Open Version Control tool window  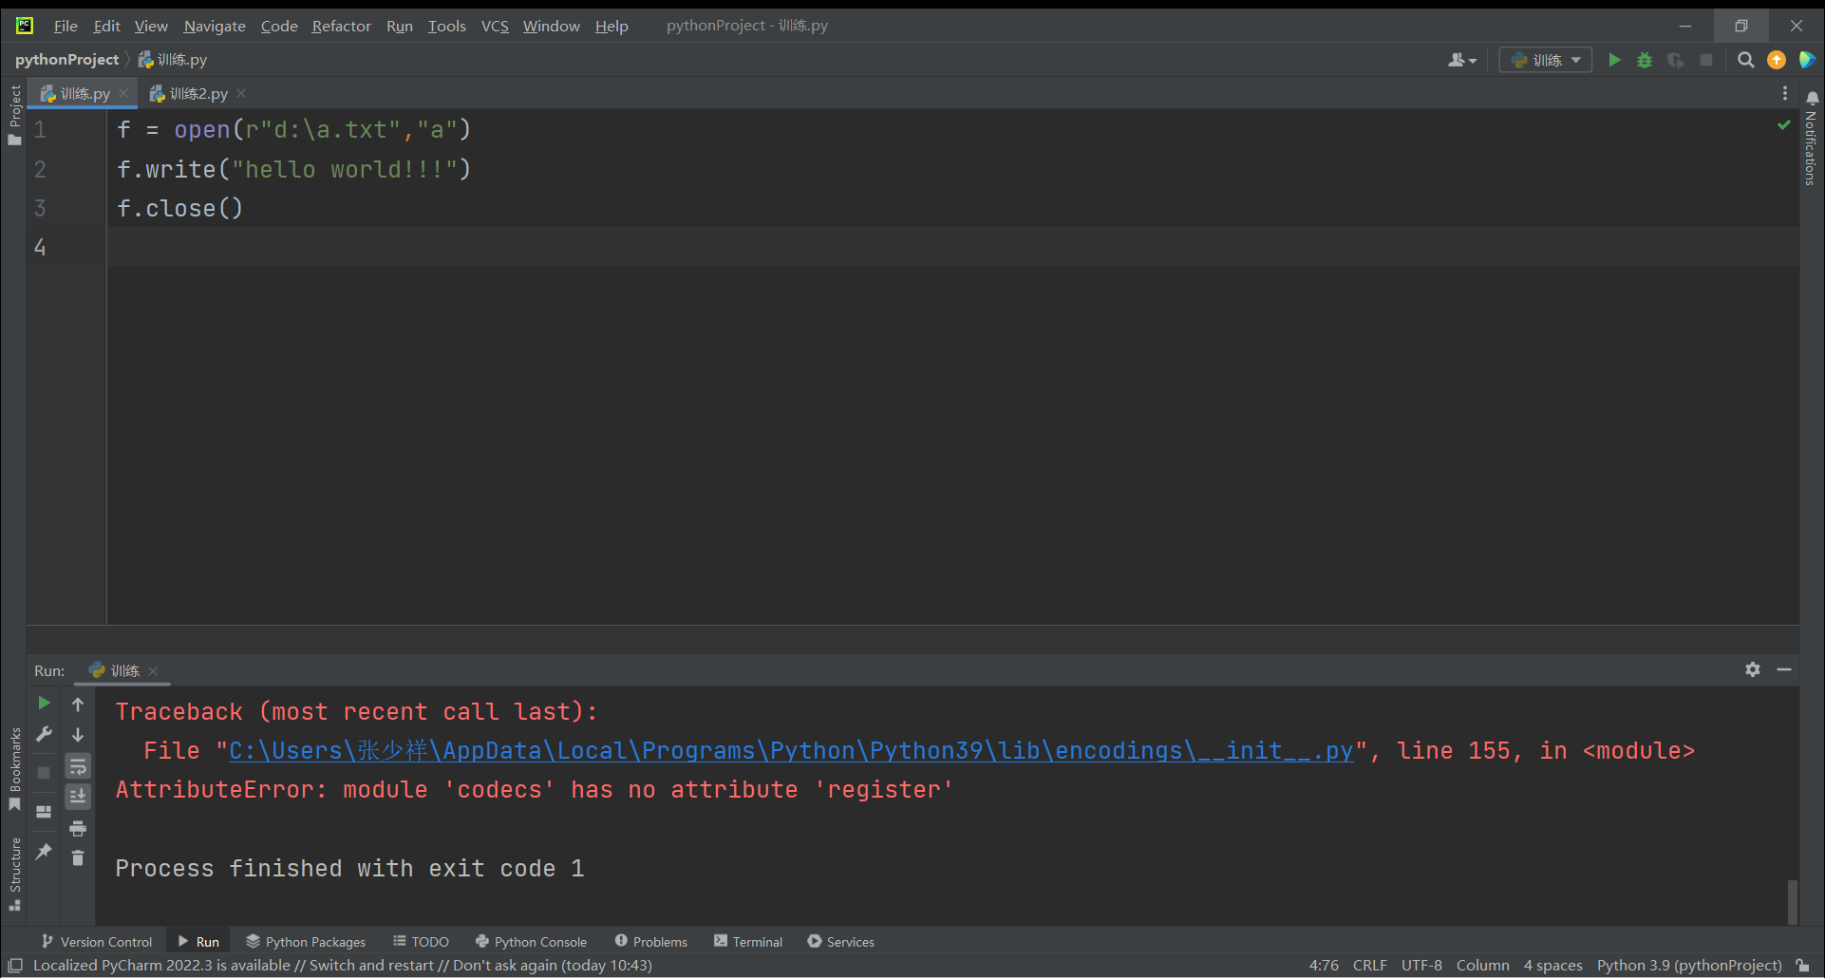[97, 941]
